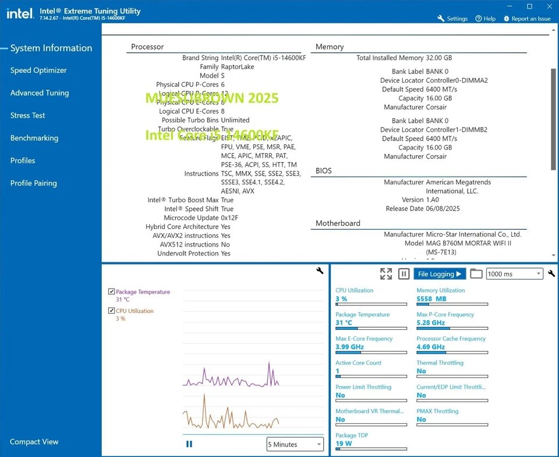Click Total Installed Memory 32.00 GB value
The height and width of the screenshot is (457, 559).
[439, 58]
